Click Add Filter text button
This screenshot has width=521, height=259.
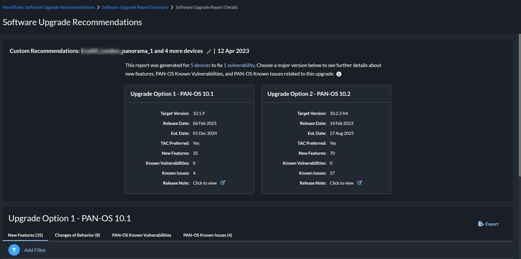[35, 250]
